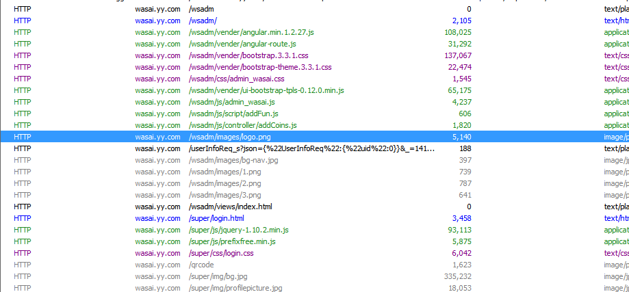Select the bootstrap.3.3.1.css request row
629x292 pixels.
click(315, 55)
